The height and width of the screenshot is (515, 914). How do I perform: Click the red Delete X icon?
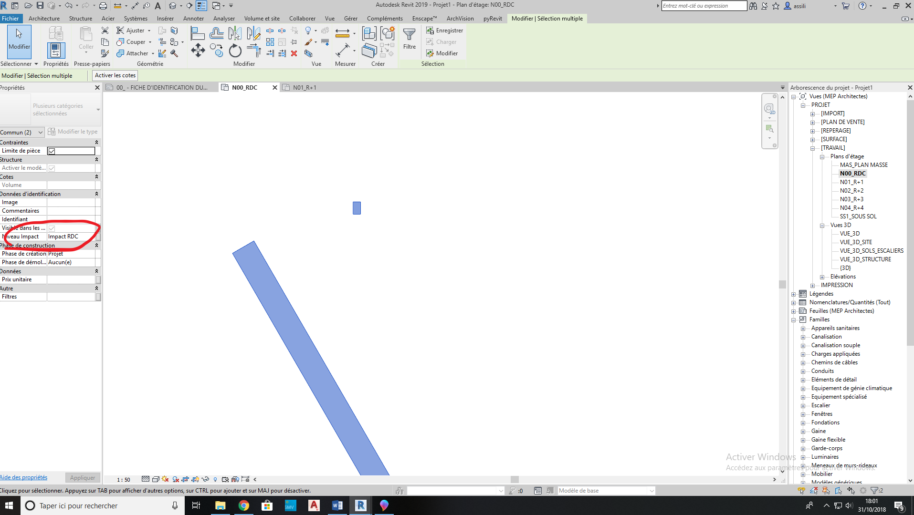tap(294, 53)
